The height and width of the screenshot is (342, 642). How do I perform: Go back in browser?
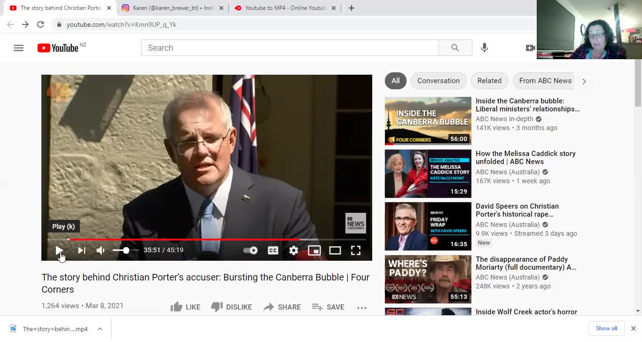click(x=10, y=24)
